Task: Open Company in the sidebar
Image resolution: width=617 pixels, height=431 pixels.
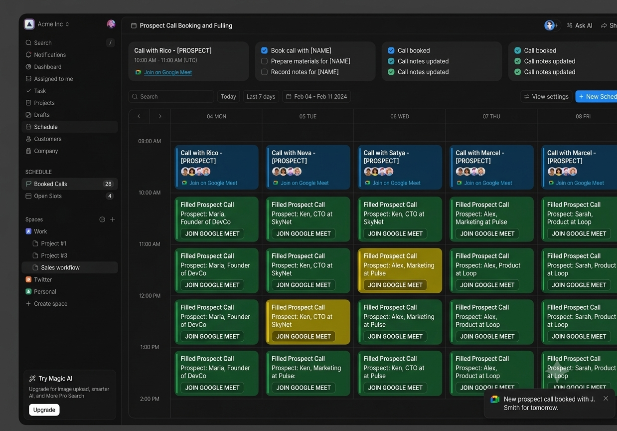Action: click(70, 151)
